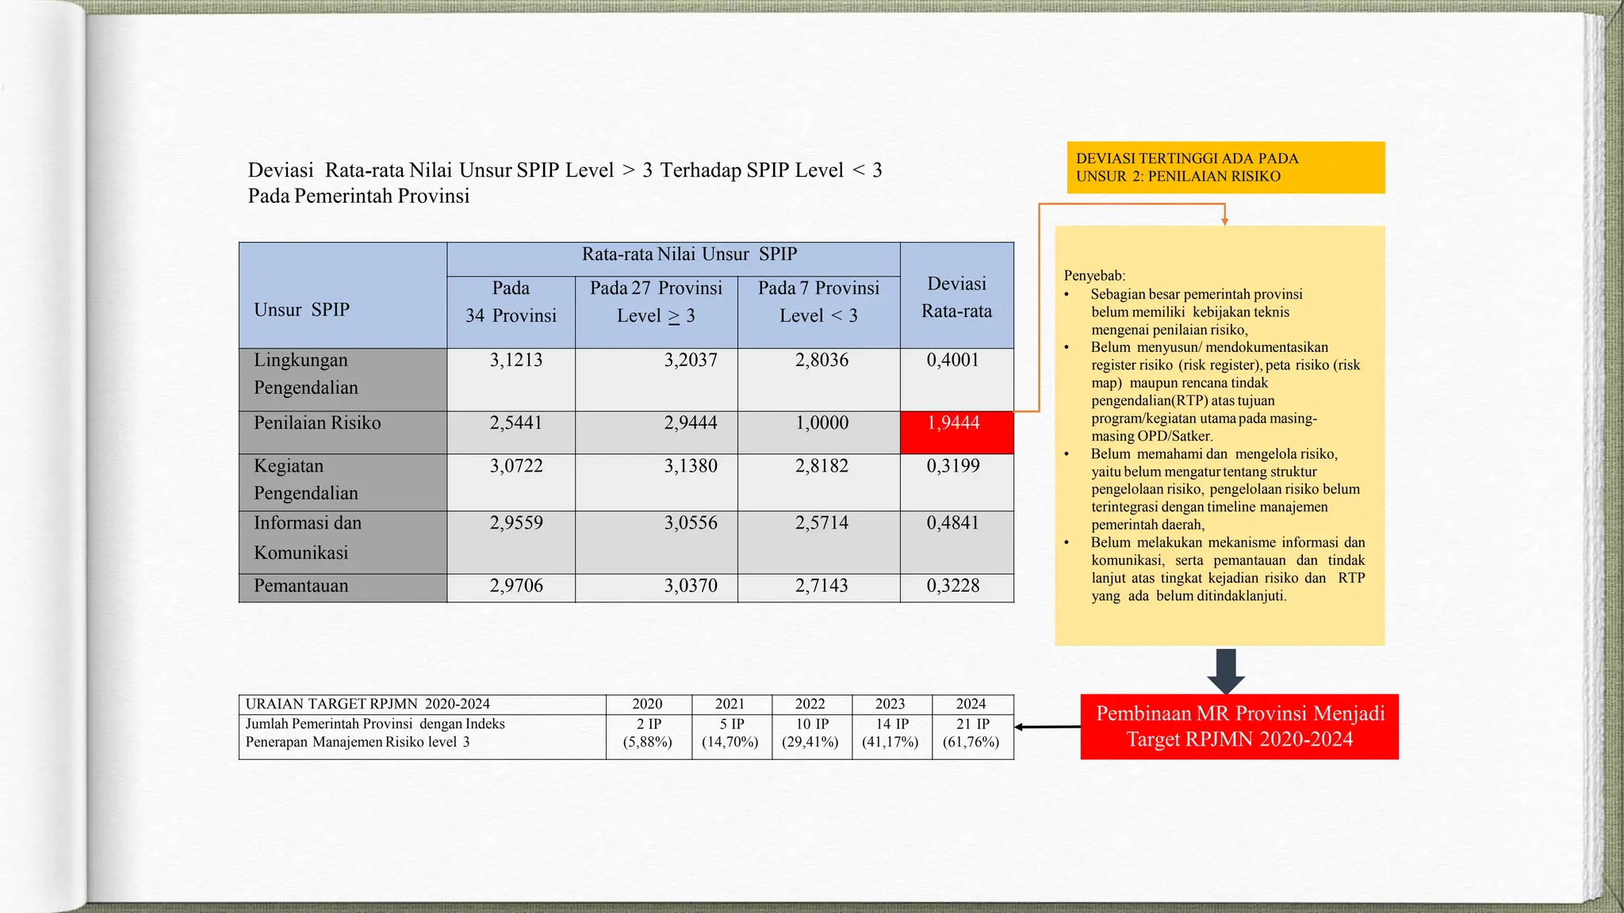1624x913 pixels.
Task: Click the red 1,9444 deviation cell
Action: (956, 432)
